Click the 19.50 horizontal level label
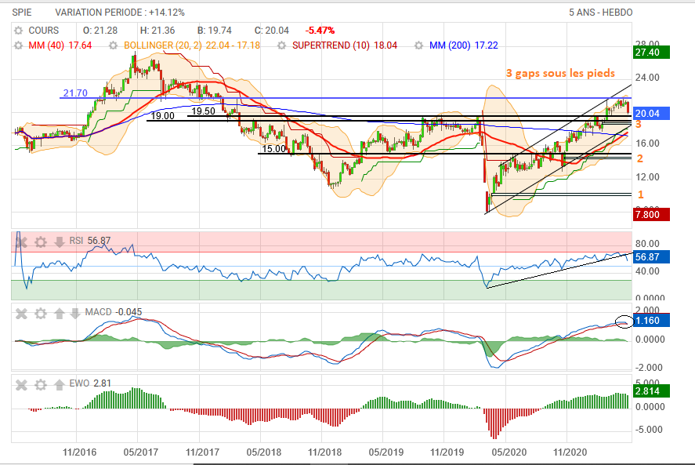Viewport: 695px width, 465px height. pos(204,111)
